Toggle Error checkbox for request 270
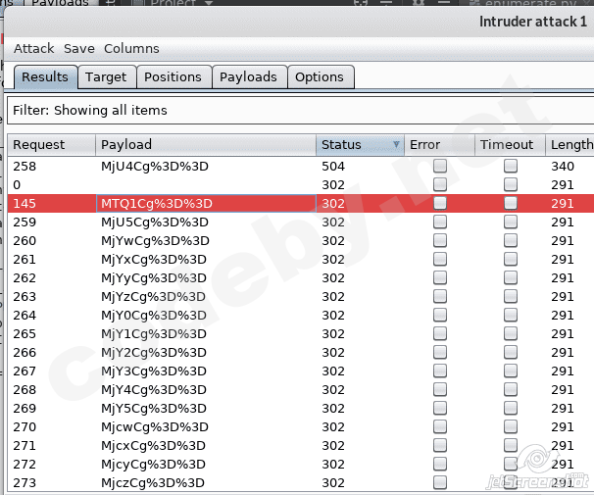Image resolution: width=594 pixels, height=495 pixels. (x=440, y=426)
